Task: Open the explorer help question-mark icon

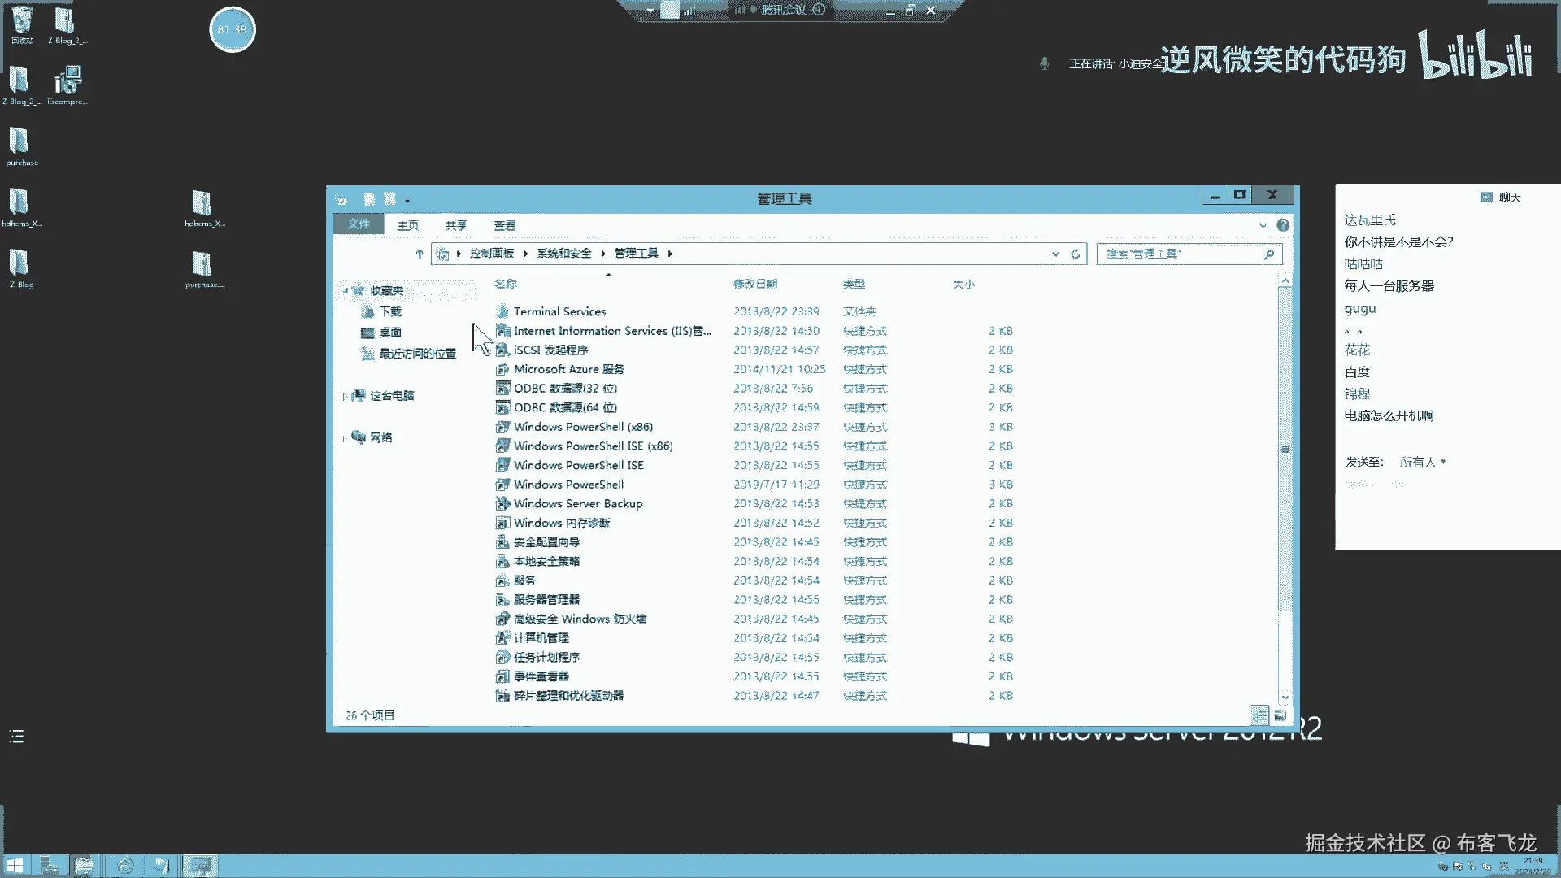Action: (1283, 225)
